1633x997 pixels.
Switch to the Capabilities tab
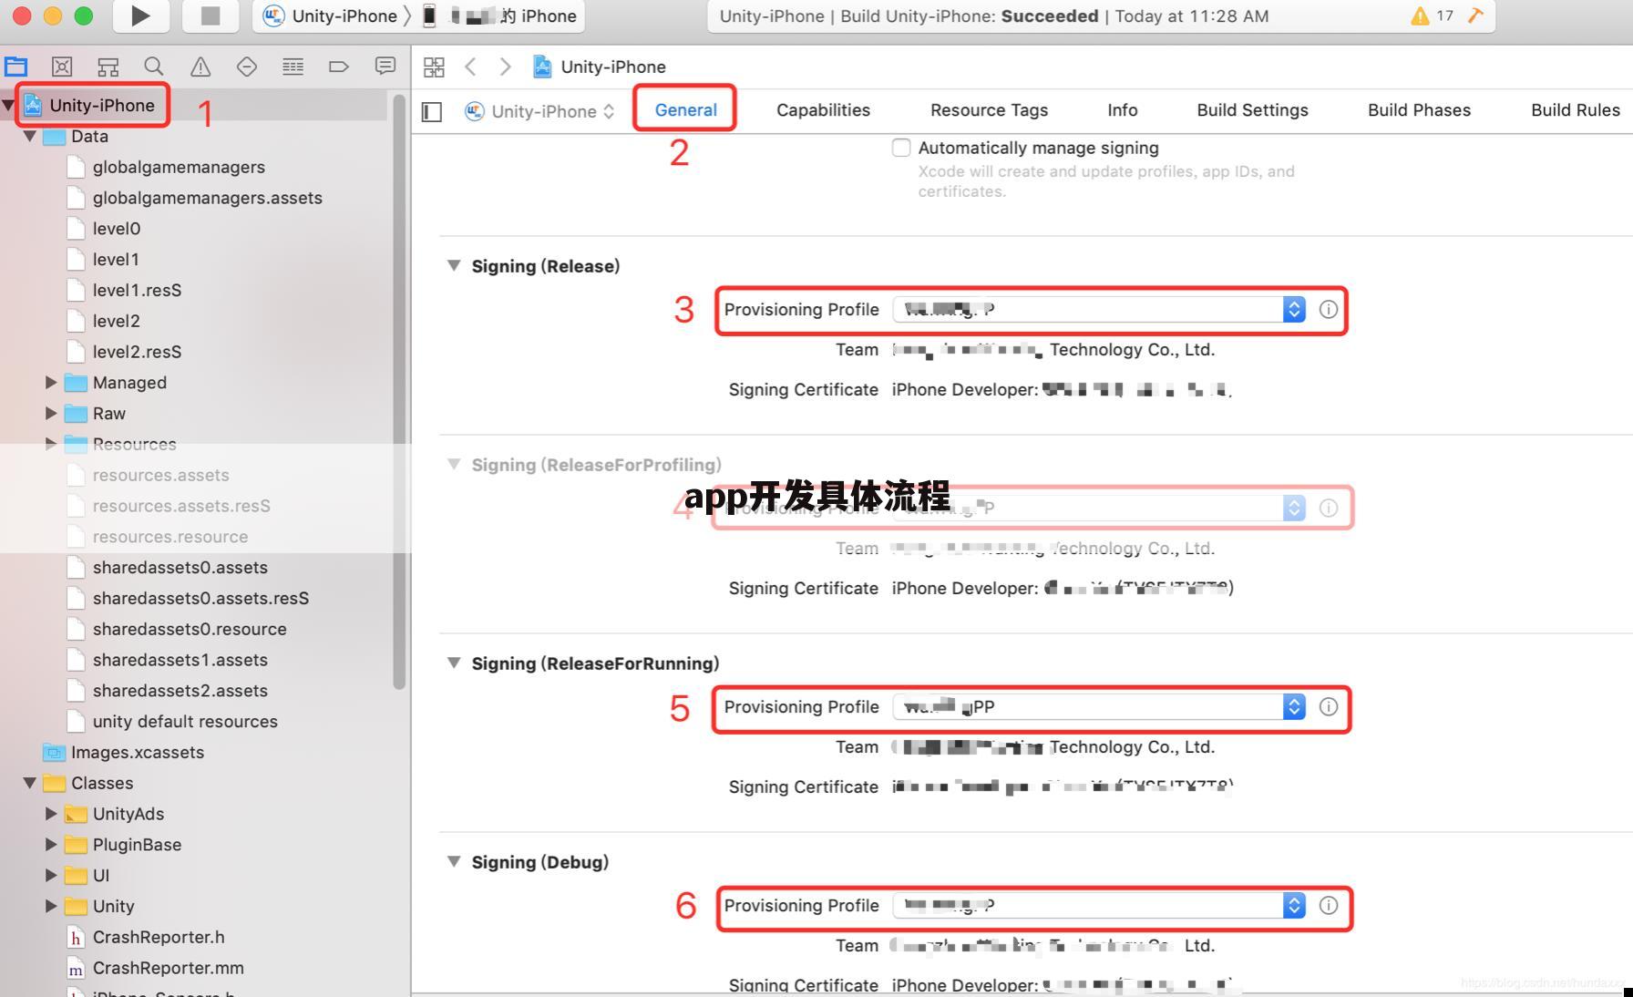tap(823, 110)
